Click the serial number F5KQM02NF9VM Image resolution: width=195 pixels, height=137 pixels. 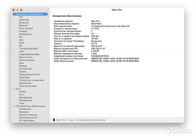100,56
